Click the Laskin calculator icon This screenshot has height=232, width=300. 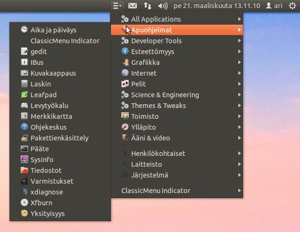24,84
